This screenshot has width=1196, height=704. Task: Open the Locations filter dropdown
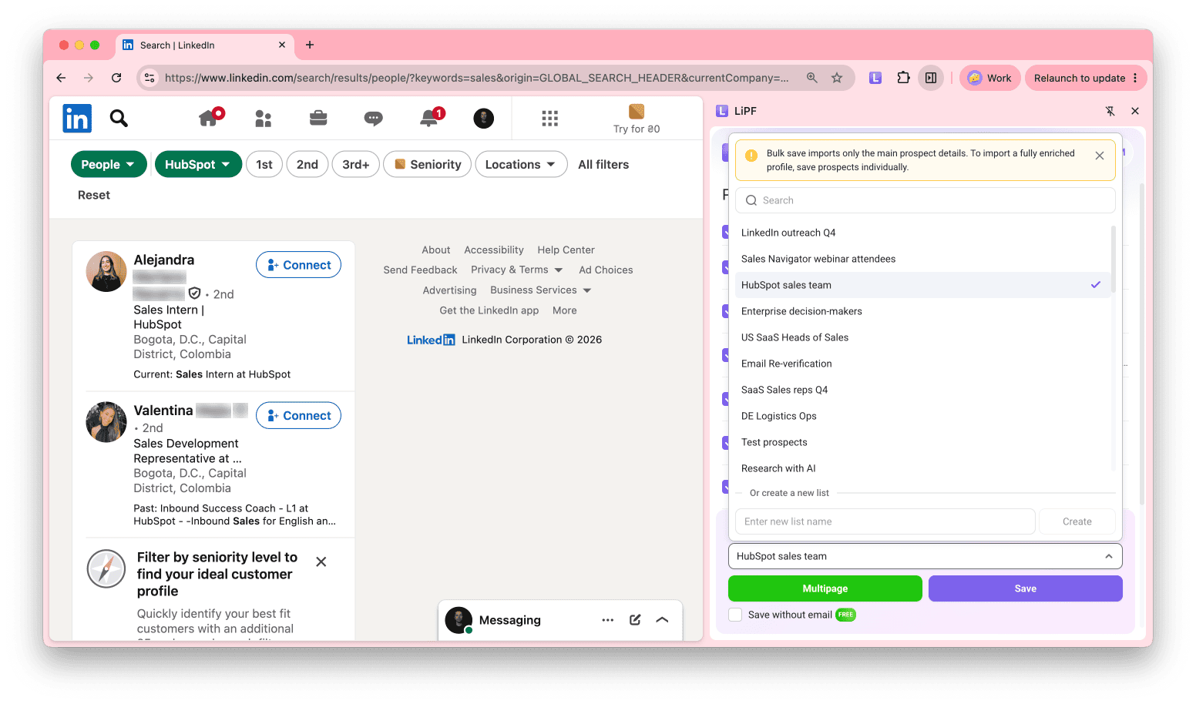(x=522, y=164)
